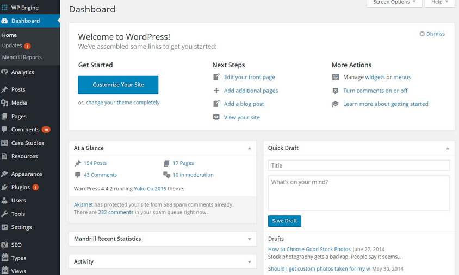Click the Users person icon
The height and width of the screenshot is (275, 459).
point(4,201)
